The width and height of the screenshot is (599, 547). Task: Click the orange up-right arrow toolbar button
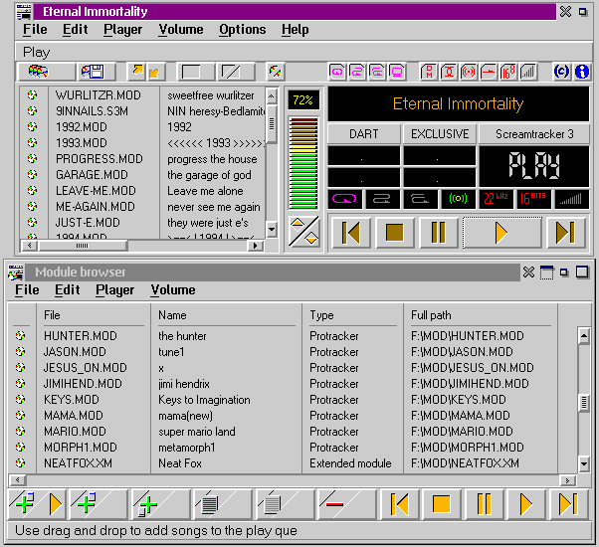point(136,71)
